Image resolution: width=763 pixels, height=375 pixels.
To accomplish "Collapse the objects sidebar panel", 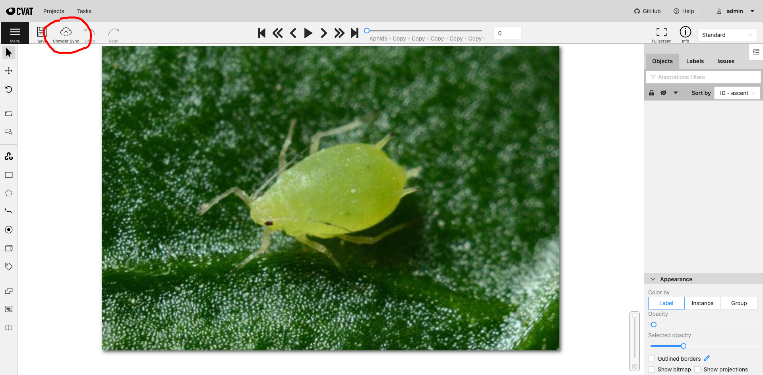I will [756, 52].
